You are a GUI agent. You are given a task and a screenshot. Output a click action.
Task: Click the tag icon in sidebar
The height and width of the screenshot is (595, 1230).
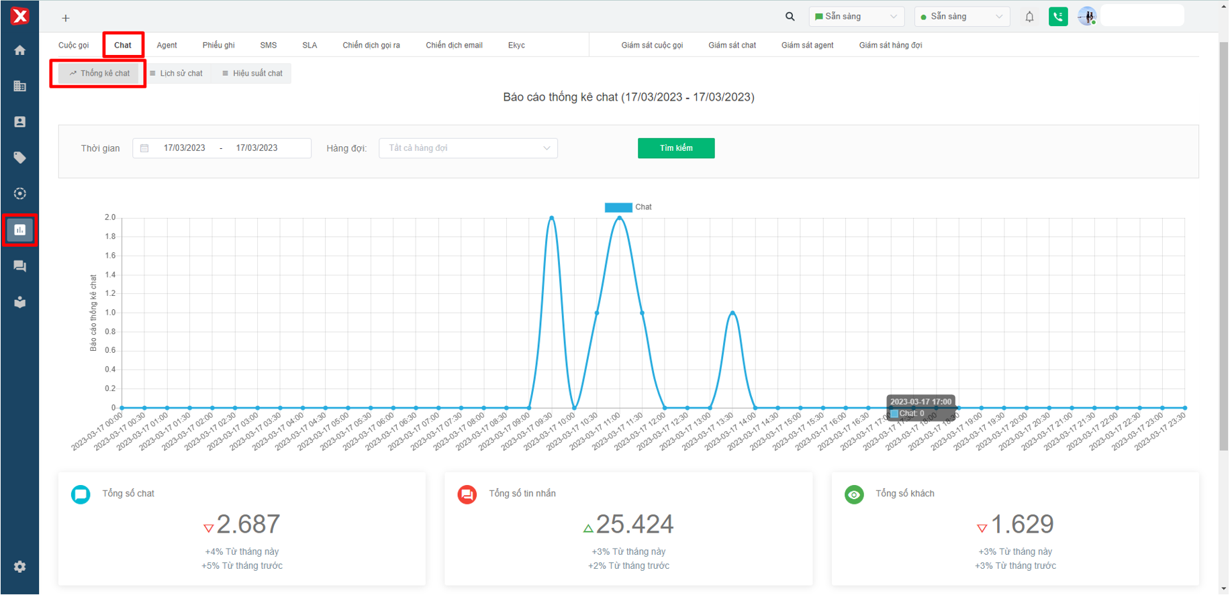click(x=20, y=158)
